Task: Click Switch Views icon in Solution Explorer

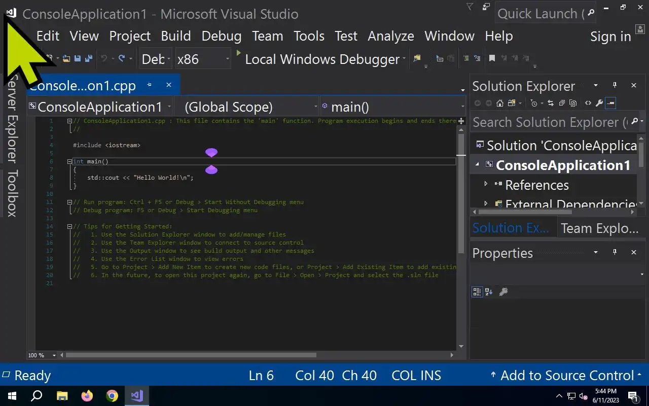Action: pos(511,103)
